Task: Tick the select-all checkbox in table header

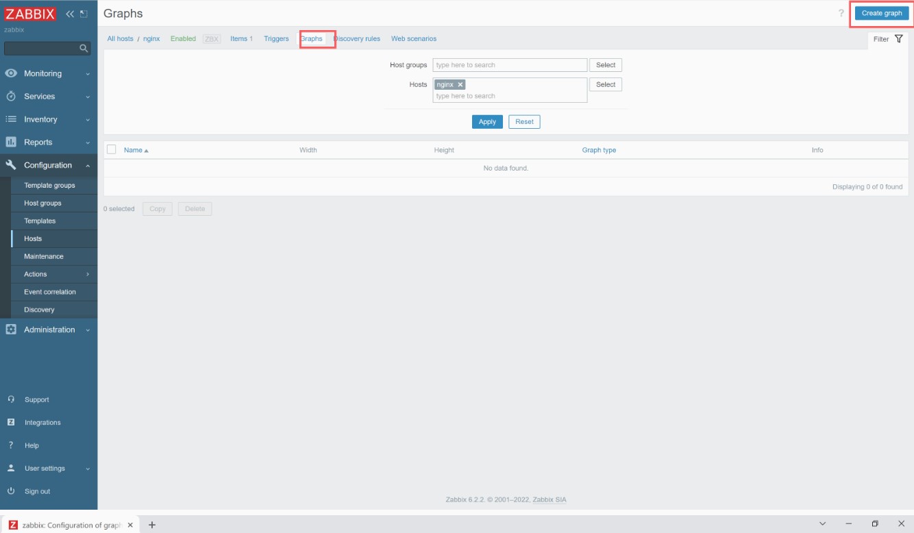Action: [112, 149]
